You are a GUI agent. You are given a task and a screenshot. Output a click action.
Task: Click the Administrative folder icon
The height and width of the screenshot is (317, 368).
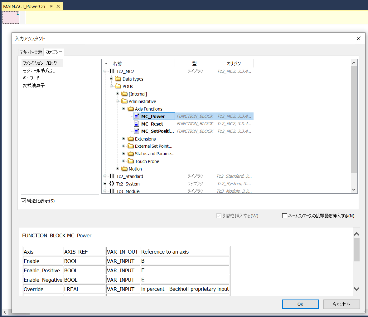pos(124,101)
